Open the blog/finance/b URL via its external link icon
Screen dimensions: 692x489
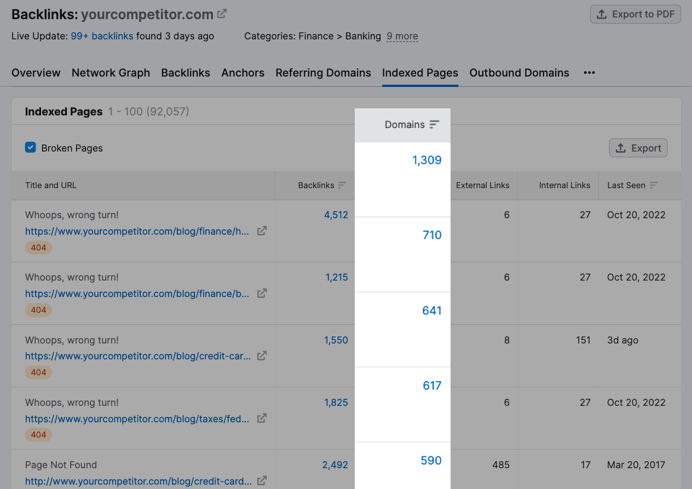262,294
